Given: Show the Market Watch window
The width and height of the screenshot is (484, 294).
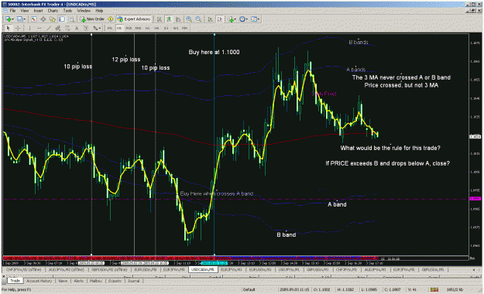Looking at the screenshot, I should [x=34, y=19].
